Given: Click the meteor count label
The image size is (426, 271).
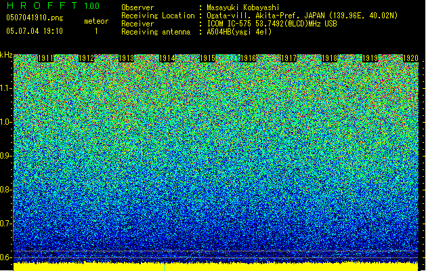Looking at the screenshot, I should (x=96, y=21).
